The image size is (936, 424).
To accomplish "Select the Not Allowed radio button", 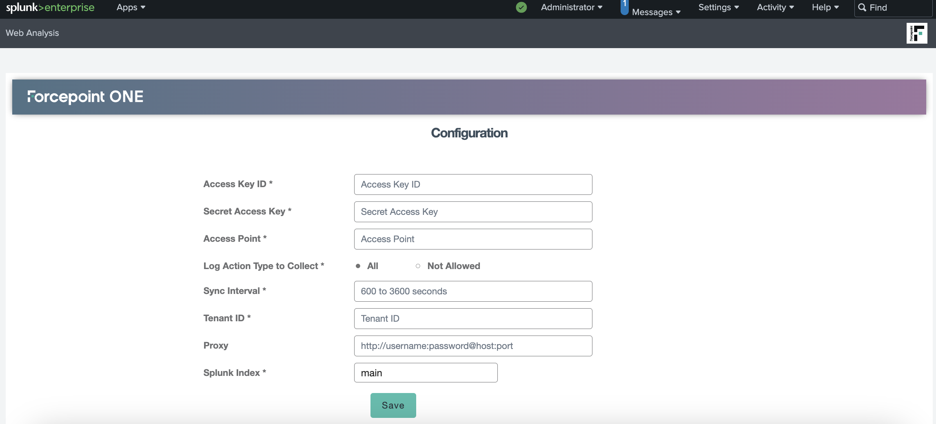I will click(x=418, y=266).
